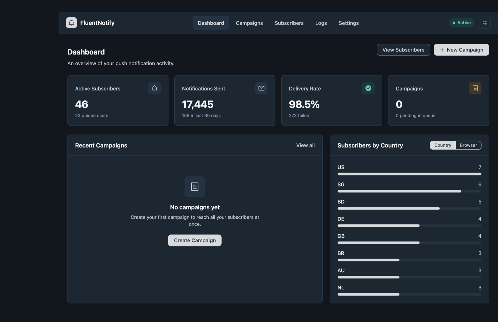Open the sliders settings icon in header

tap(485, 23)
